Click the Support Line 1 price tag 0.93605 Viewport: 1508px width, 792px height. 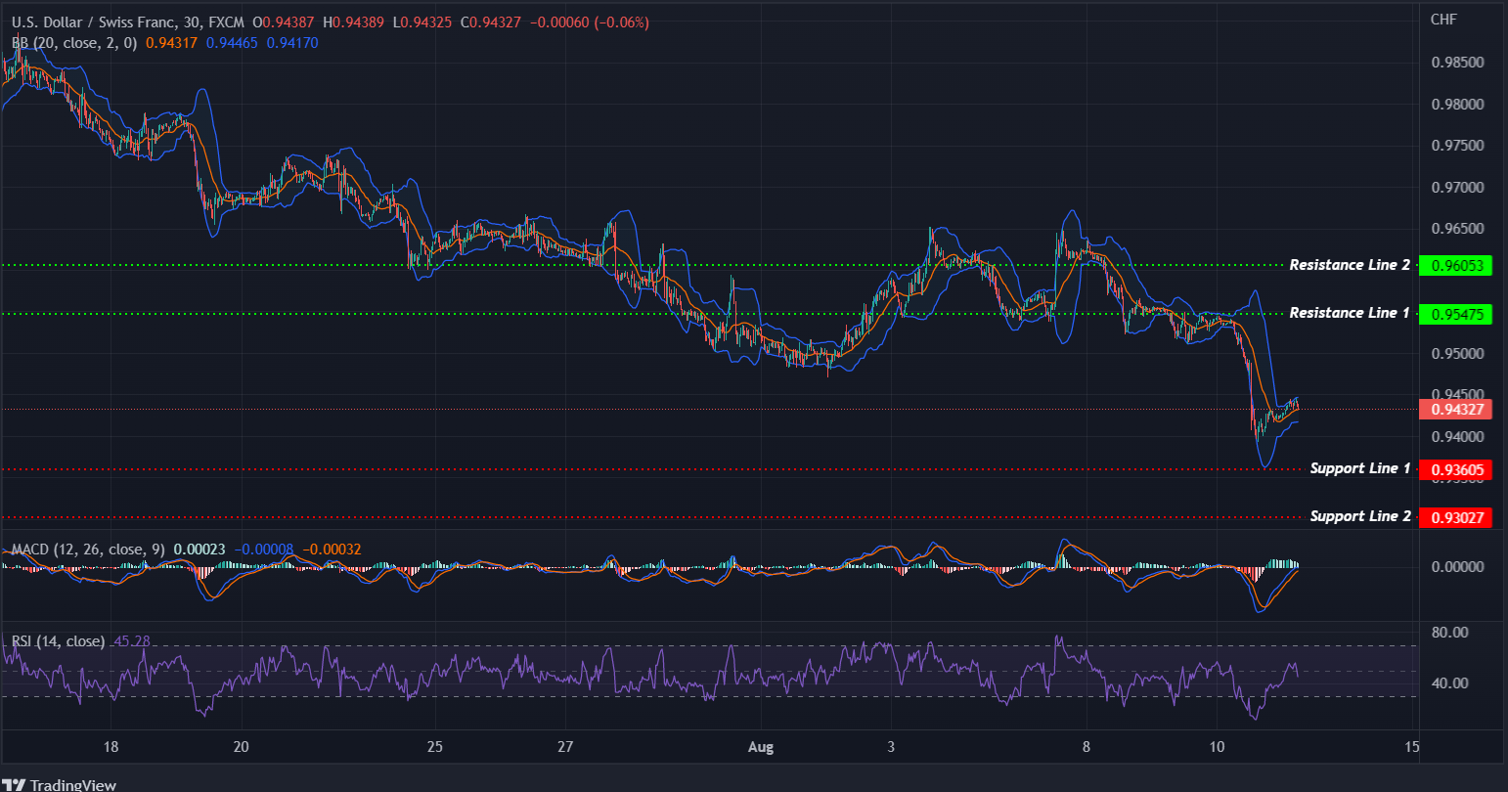coord(1456,470)
